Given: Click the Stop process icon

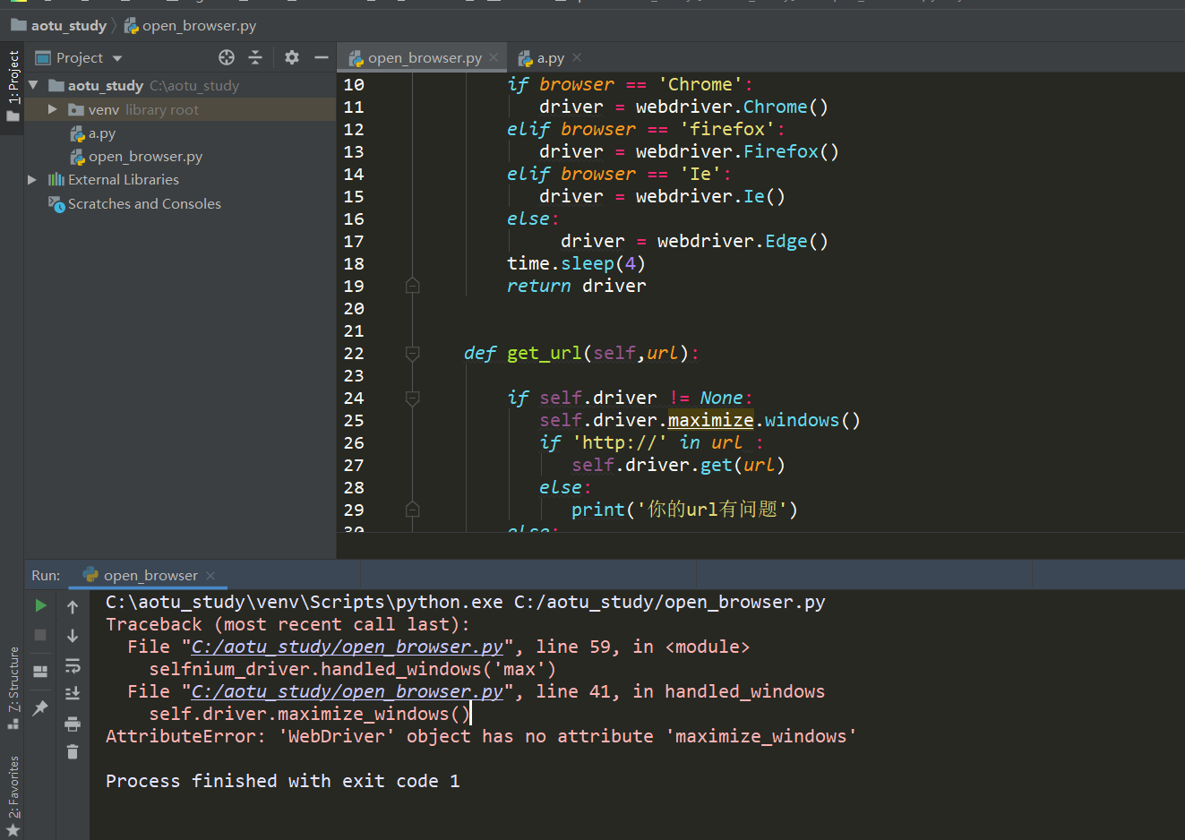Looking at the screenshot, I should (40, 635).
